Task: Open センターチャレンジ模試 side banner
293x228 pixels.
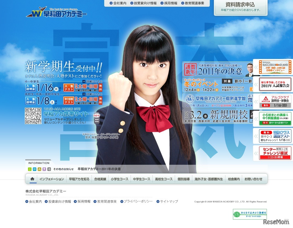Action: click(275, 153)
